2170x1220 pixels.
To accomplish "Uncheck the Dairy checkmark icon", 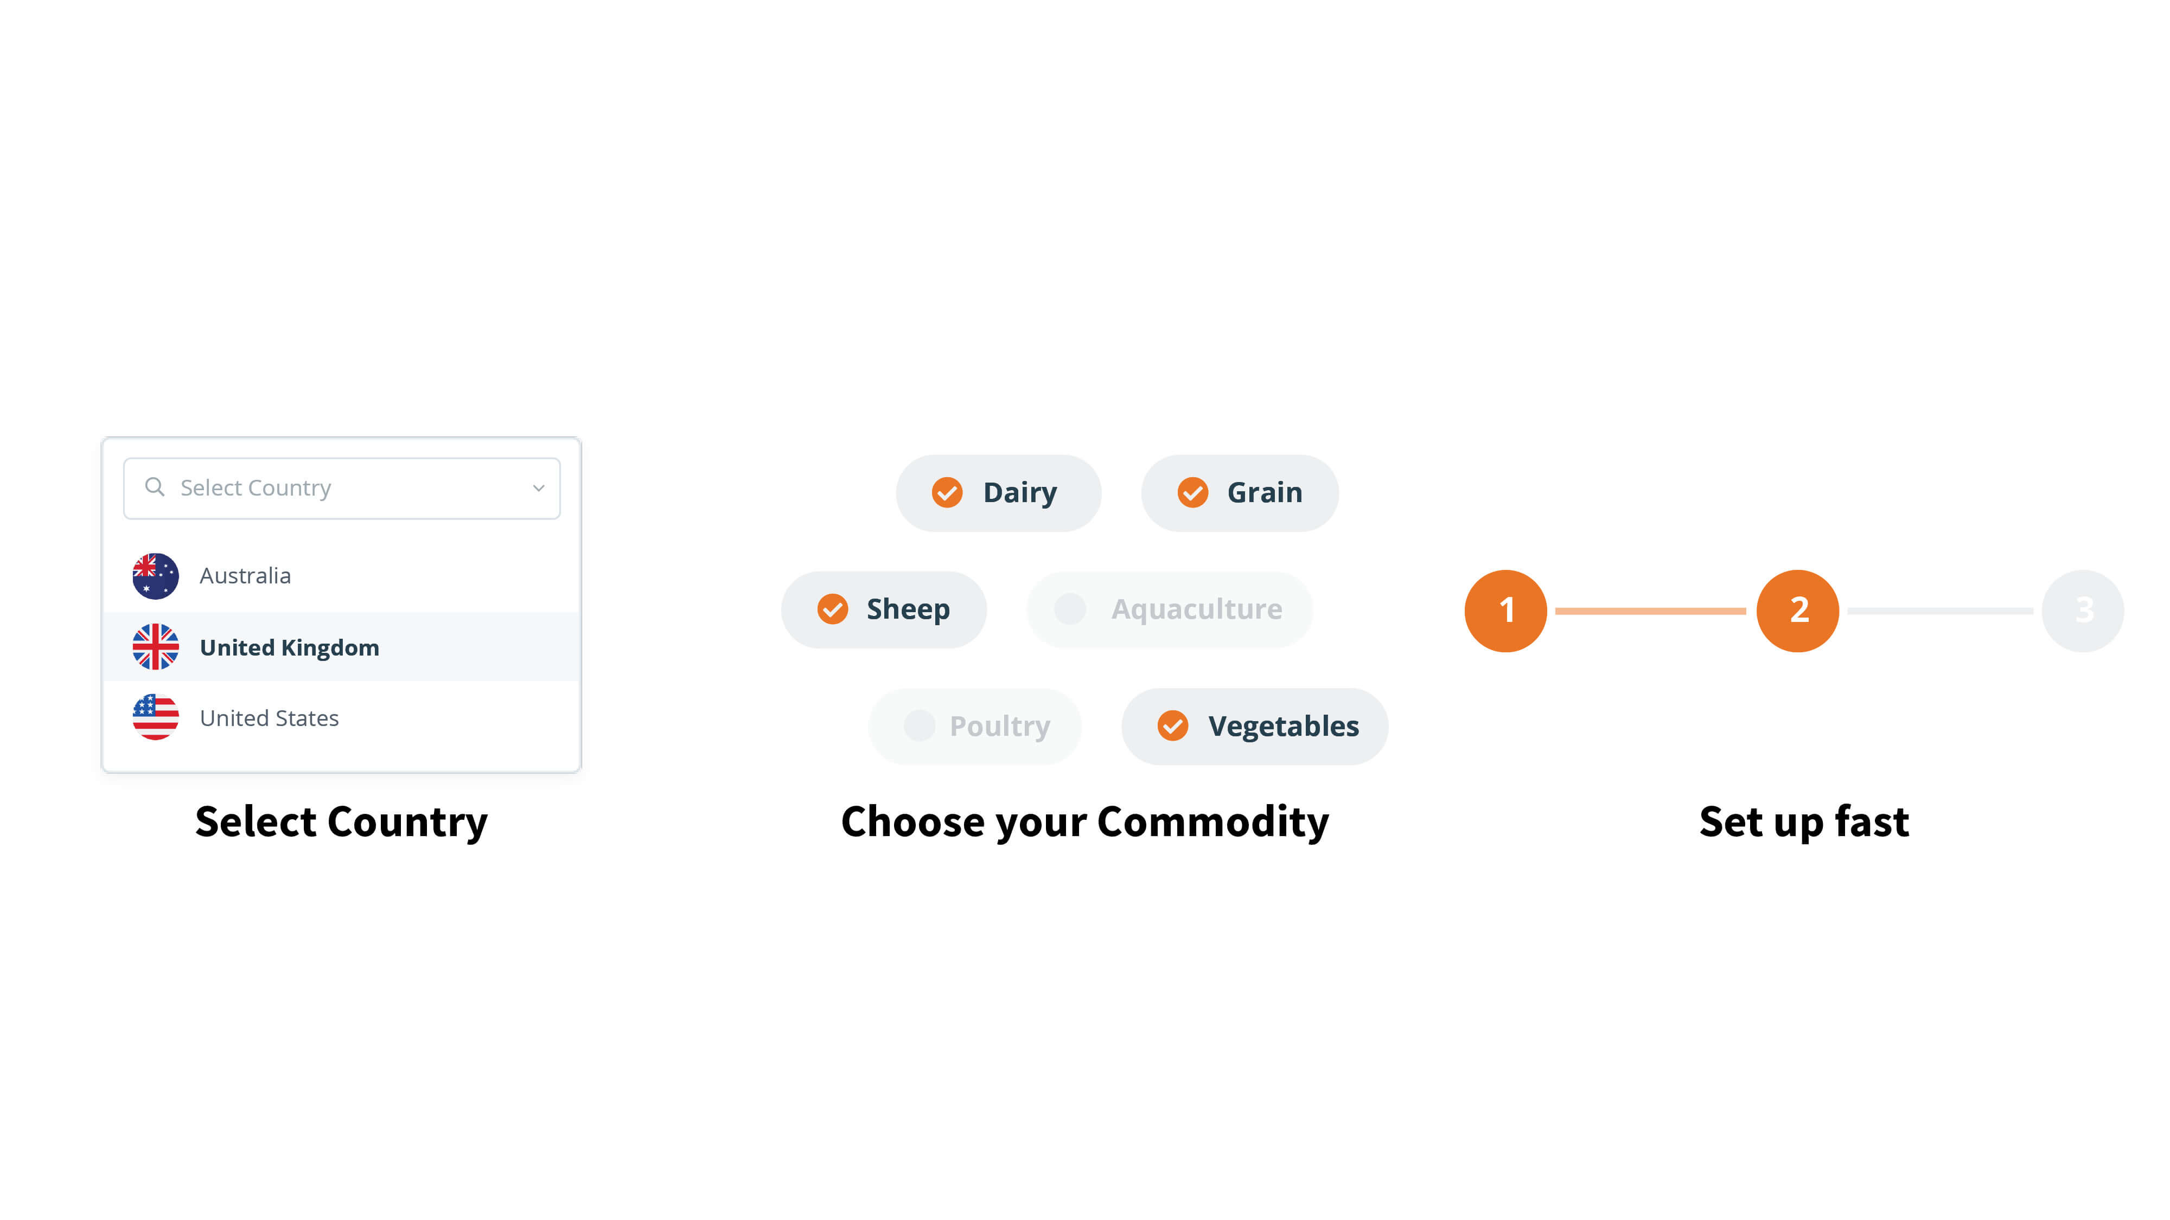I will 947,492.
